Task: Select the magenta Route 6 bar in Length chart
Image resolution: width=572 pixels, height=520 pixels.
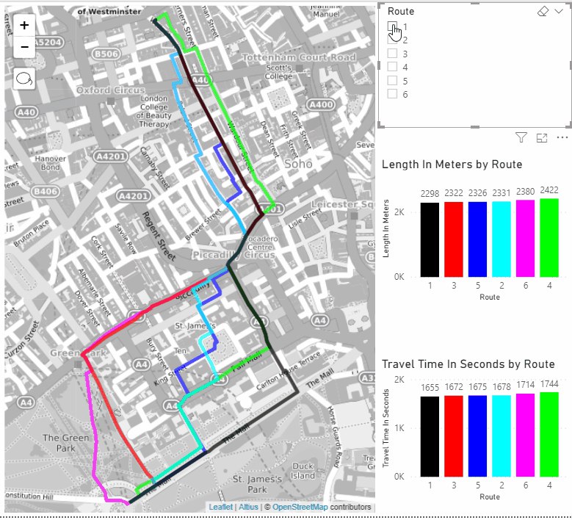Action: (525, 238)
